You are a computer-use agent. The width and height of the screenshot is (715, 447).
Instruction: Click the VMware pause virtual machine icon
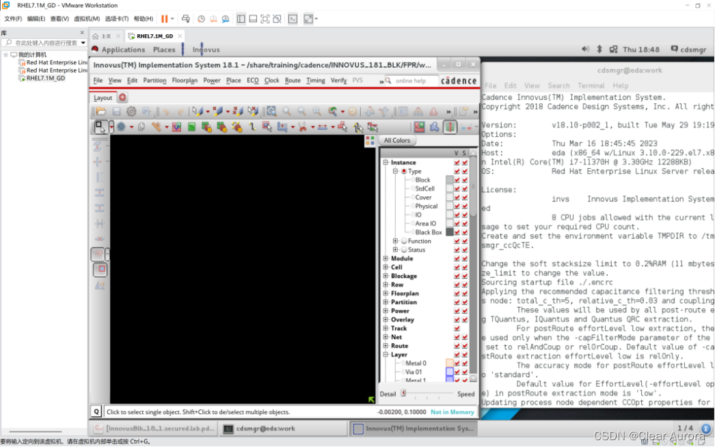(165, 18)
